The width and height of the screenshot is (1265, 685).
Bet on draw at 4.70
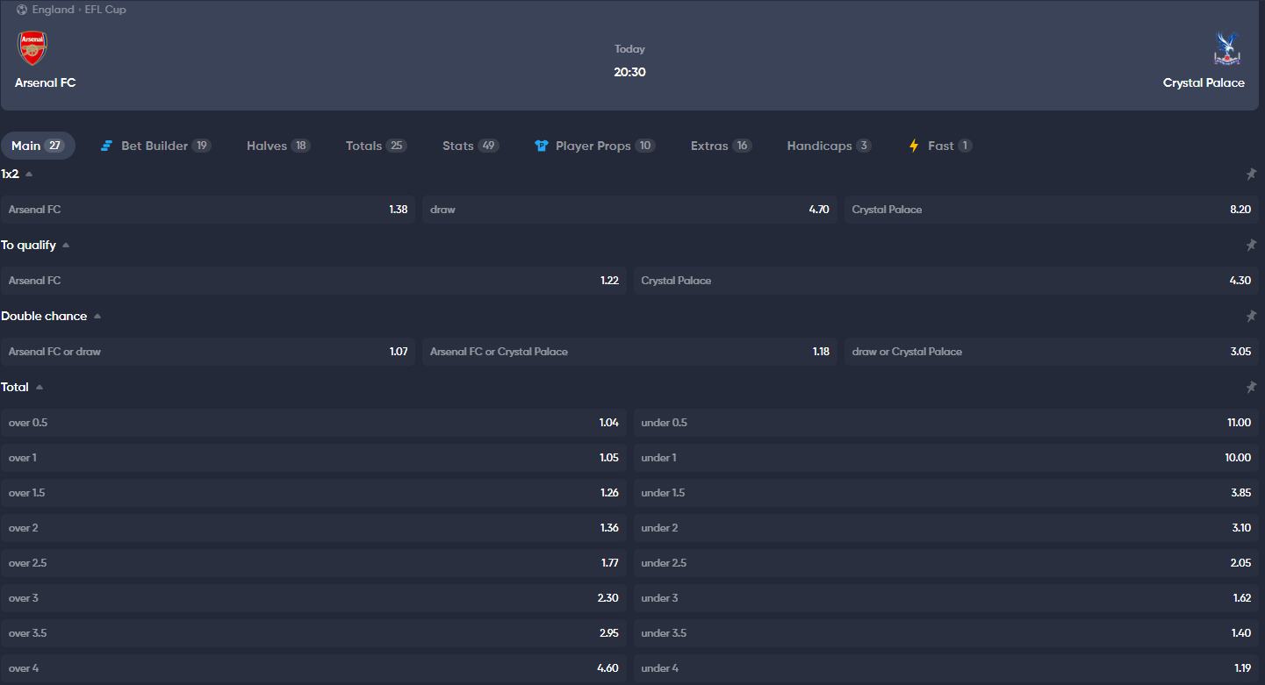coord(629,210)
